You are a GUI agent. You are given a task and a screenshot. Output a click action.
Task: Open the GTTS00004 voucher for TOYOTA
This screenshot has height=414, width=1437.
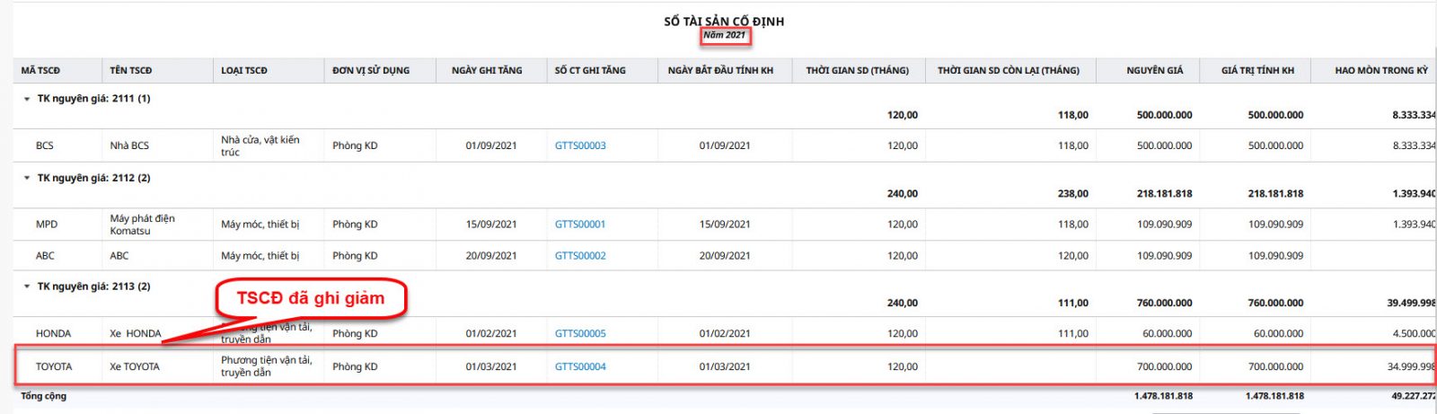click(580, 366)
